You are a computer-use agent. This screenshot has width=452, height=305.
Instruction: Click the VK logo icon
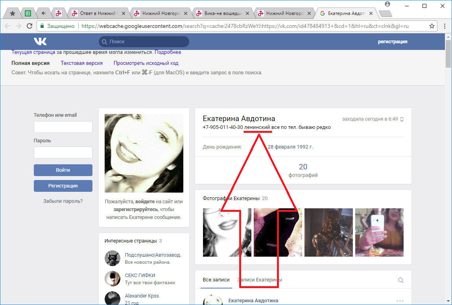(40, 42)
